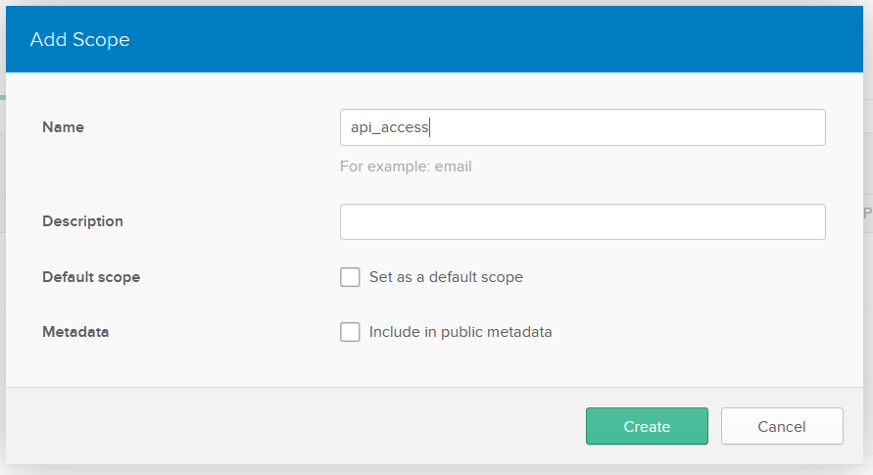This screenshot has width=873, height=475.
Task: Click the 'For example: email' hint text
Action: click(x=406, y=166)
